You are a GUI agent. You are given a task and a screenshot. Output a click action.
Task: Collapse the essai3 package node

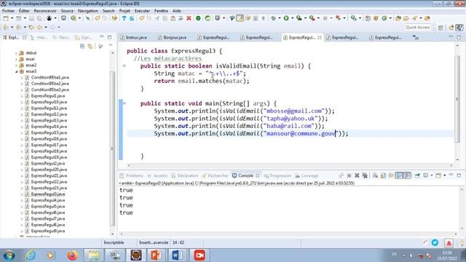[x=16, y=71]
